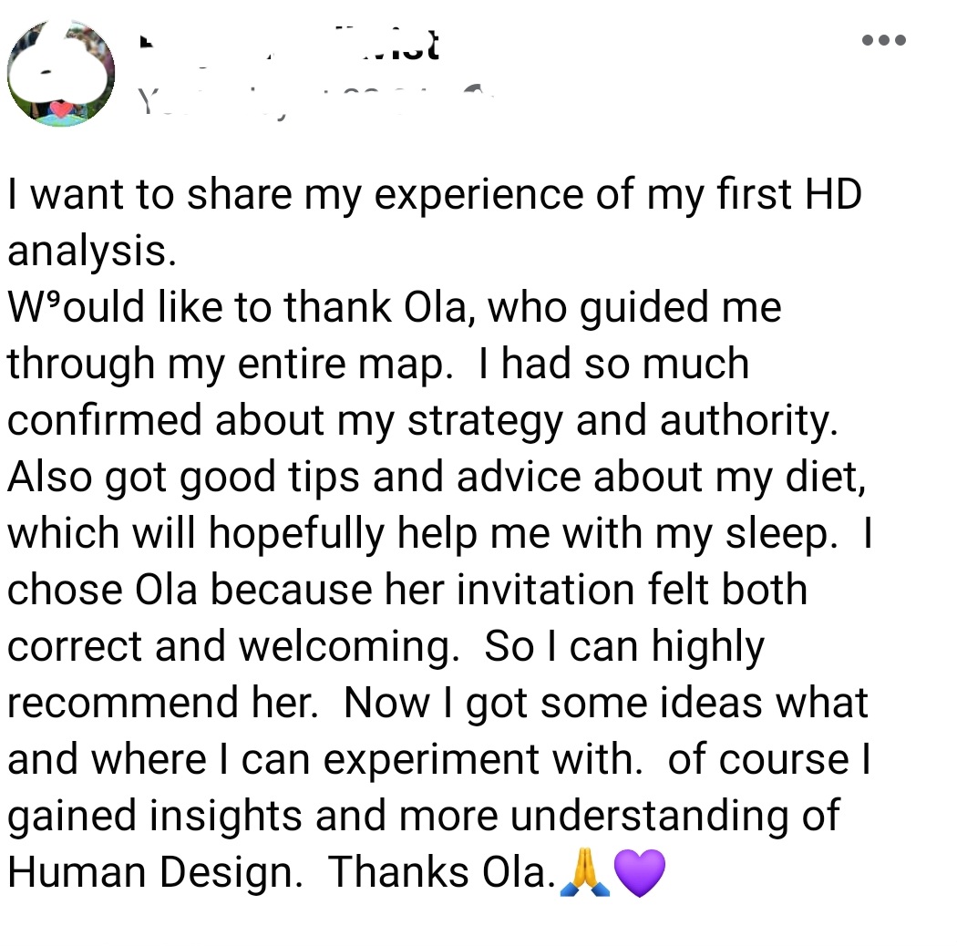Click the word "analysis." in the post

point(91,251)
